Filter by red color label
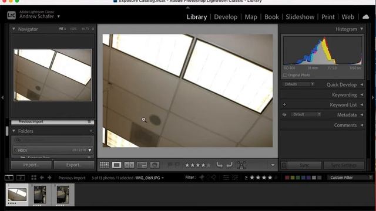The image size is (376, 211). pyautogui.click(x=287, y=178)
